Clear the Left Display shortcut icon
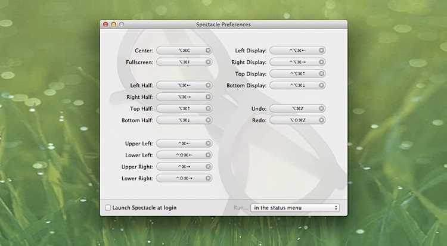This screenshot has height=246, width=447. click(321, 51)
